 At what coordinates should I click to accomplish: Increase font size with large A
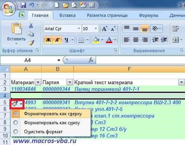click(104, 29)
